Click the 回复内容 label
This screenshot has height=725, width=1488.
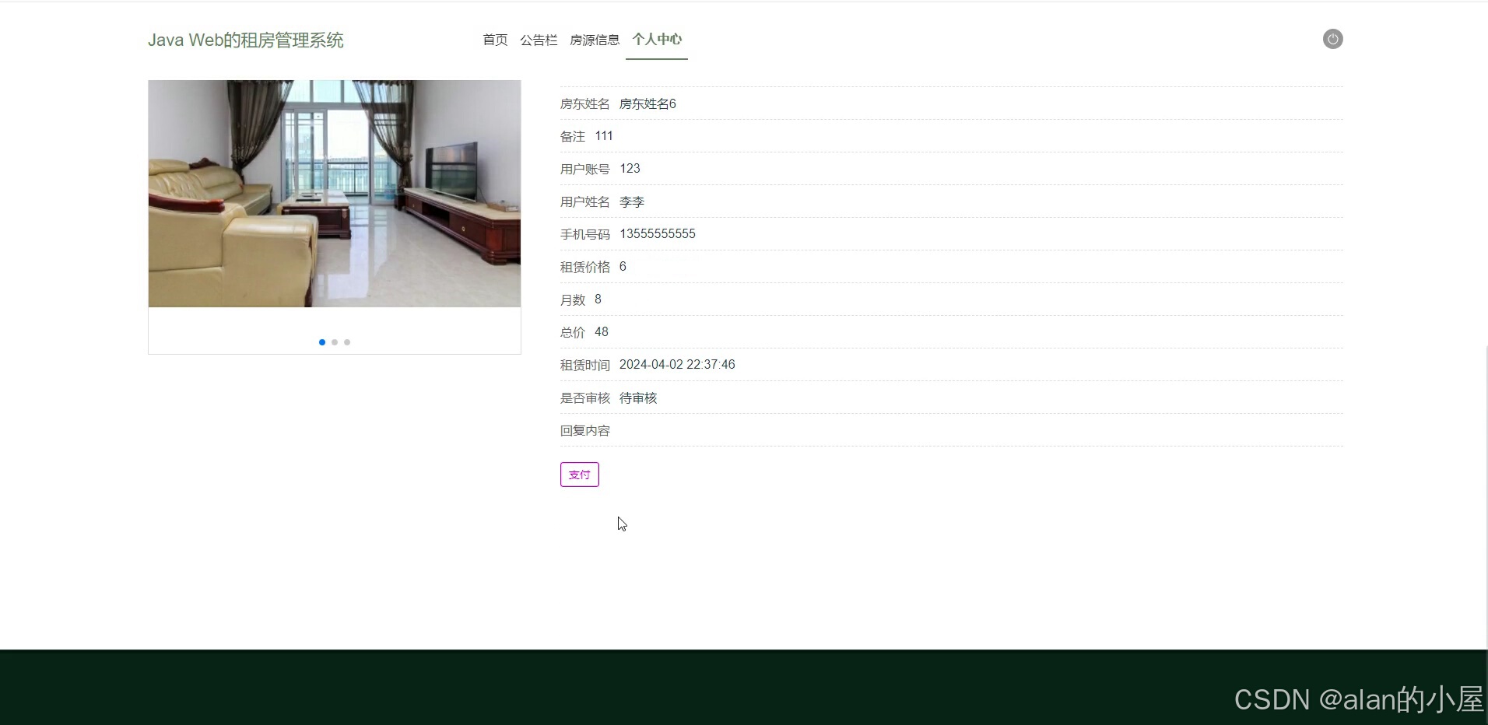click(585, 430)
